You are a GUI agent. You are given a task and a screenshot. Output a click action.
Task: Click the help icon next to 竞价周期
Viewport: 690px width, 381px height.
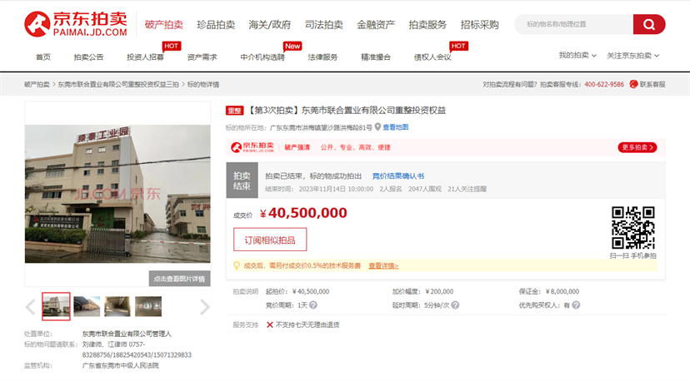(x=312, y=305)
